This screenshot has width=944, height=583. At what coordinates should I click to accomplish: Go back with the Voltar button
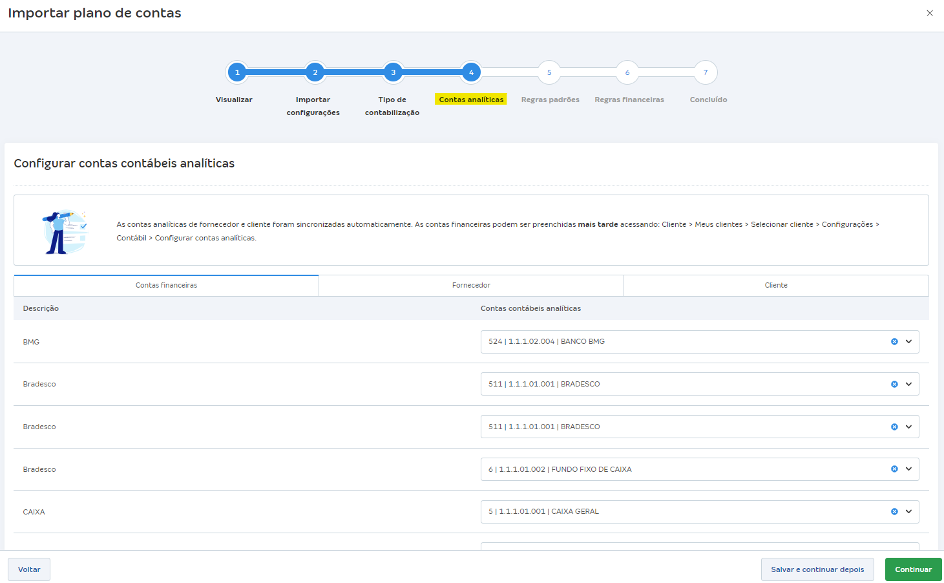pos(29,569)
